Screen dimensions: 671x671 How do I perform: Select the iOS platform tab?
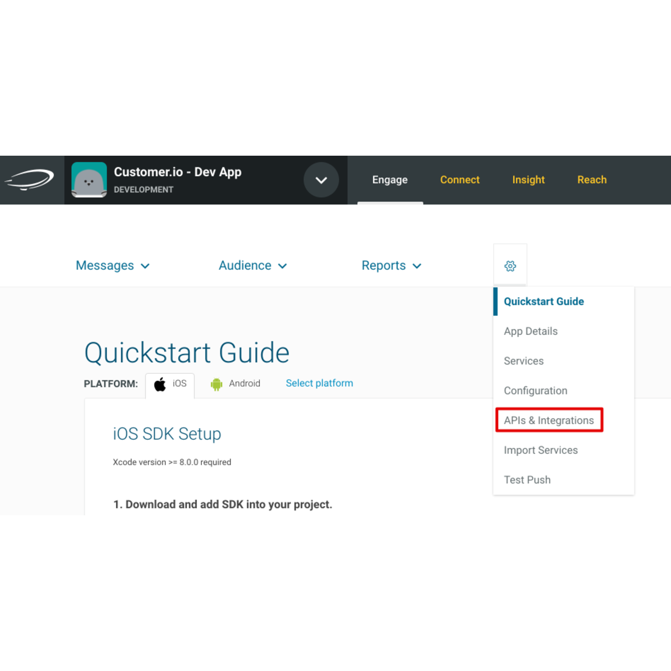pos(170,384)
